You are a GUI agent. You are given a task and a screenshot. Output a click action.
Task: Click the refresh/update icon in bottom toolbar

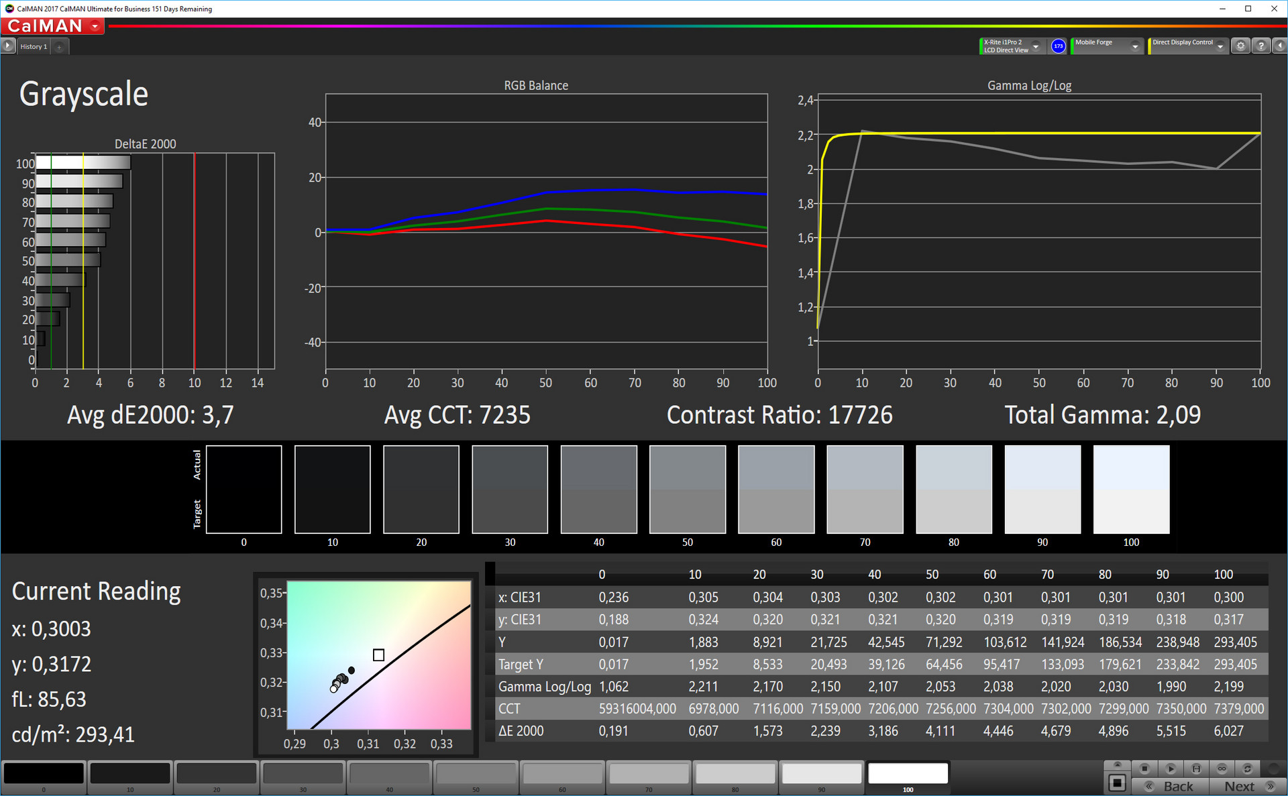1247,769
